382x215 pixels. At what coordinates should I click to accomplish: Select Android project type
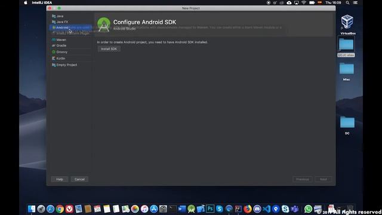(70, 27)
